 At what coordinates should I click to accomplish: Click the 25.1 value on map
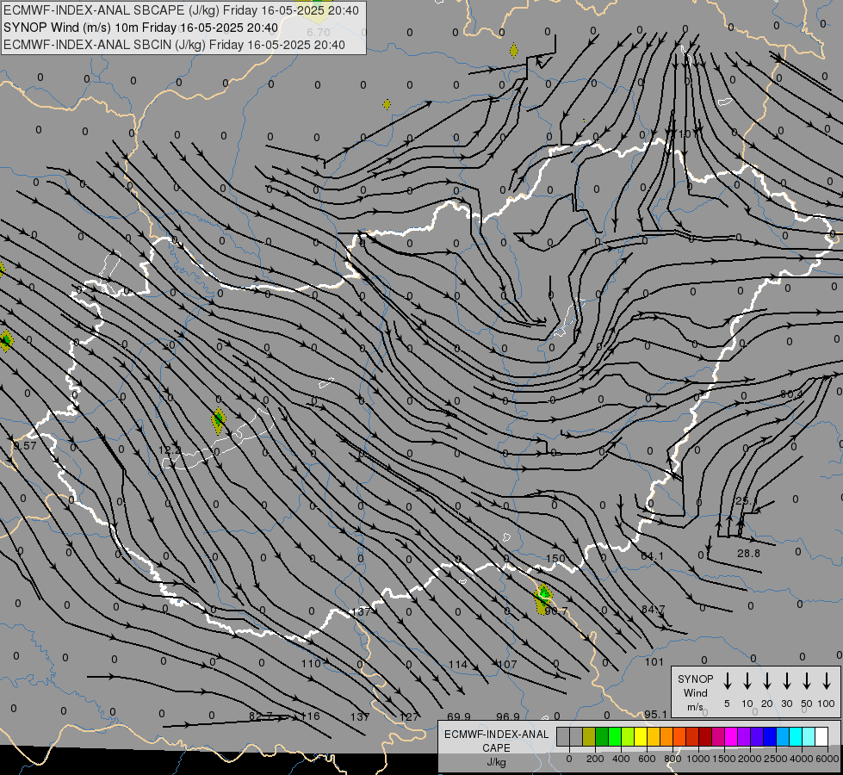[x=747, y=500]
